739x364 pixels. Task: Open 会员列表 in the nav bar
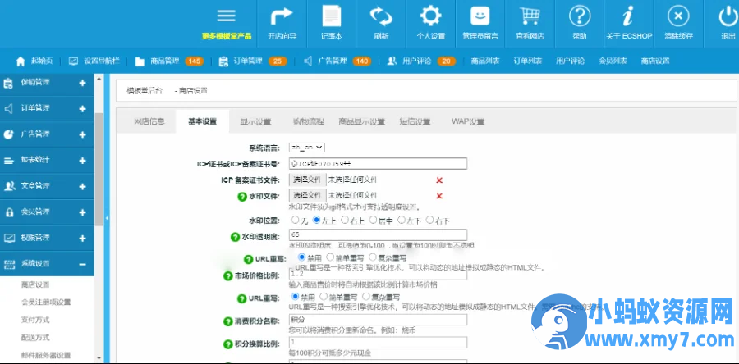coord(613,61)
